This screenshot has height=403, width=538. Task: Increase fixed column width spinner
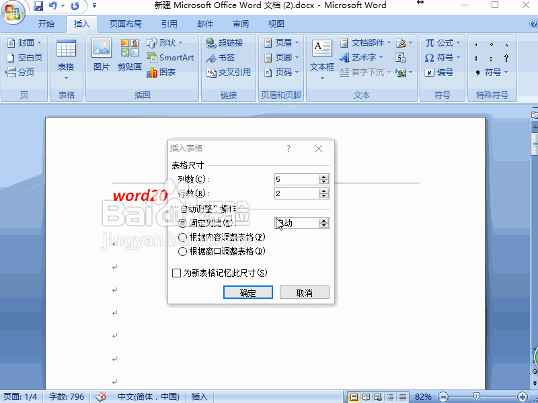click(x=324, y=221)
